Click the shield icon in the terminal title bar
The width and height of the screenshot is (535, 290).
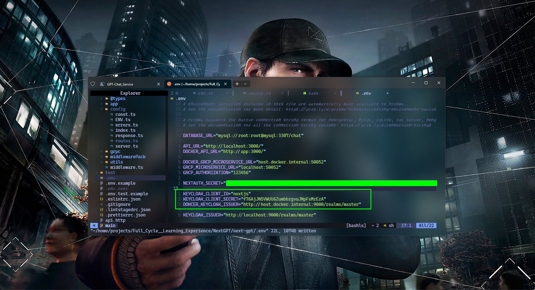pos(93,84)
